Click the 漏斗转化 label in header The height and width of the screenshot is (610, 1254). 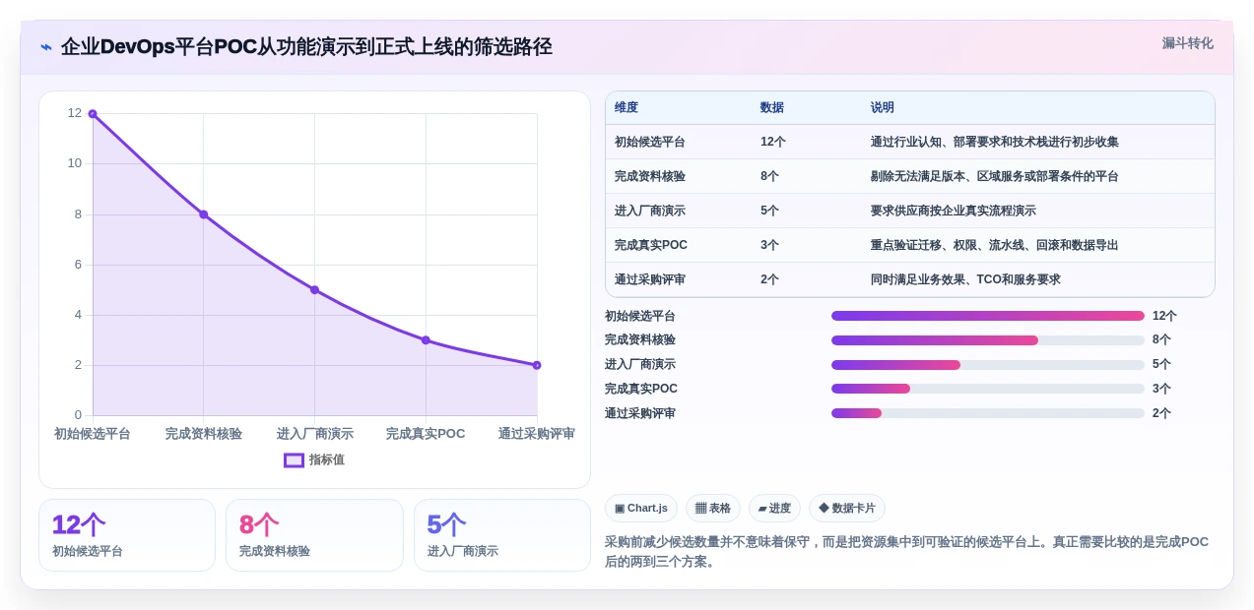pos(1187,43)
